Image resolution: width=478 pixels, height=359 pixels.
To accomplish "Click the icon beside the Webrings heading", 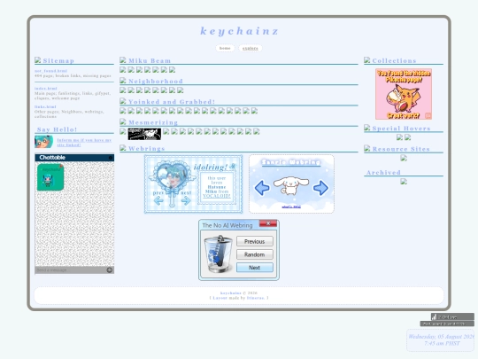I will point(123,148).
